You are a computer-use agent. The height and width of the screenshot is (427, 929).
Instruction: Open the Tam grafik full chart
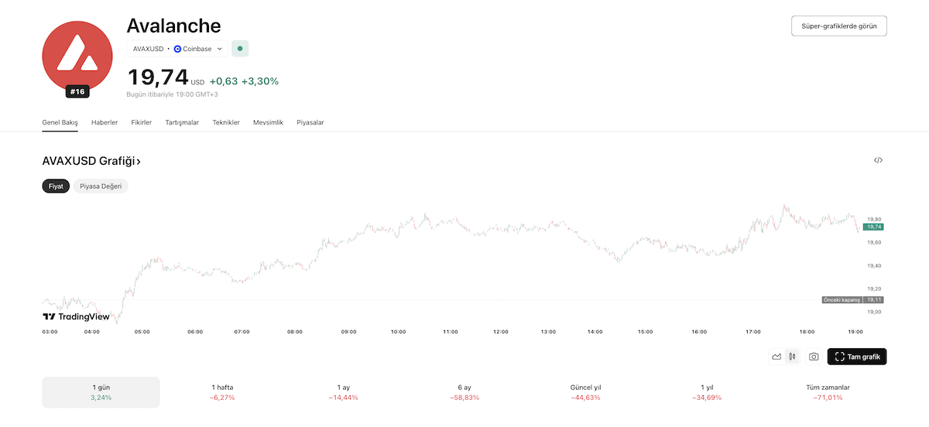pyautogui.click(x=857, y=357)
